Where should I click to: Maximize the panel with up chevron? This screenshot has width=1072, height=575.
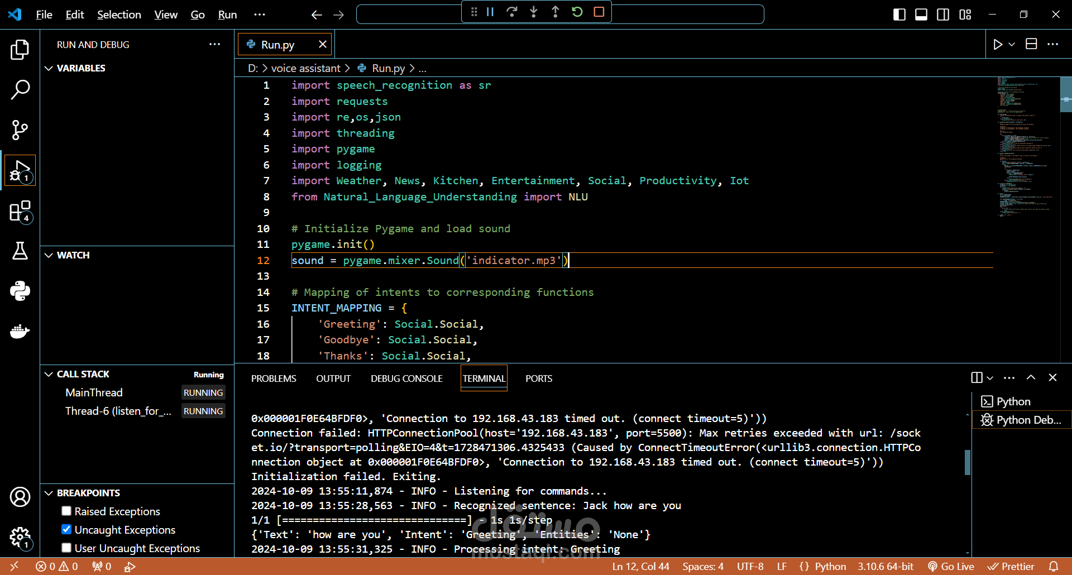coord(1031,377)
